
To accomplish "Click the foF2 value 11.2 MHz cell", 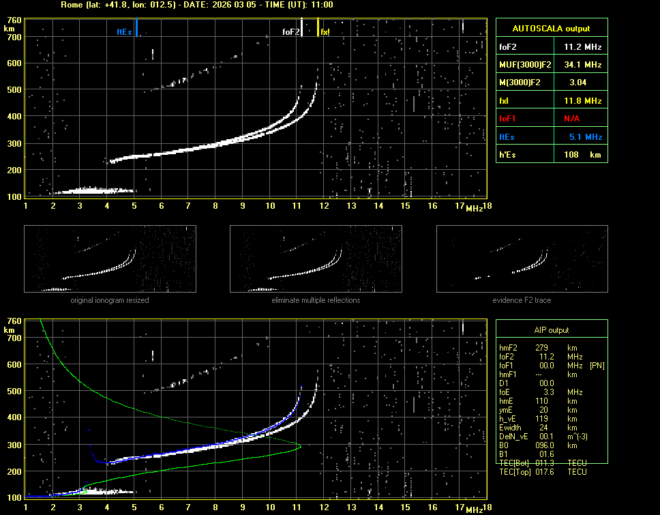I will (582, 47).
